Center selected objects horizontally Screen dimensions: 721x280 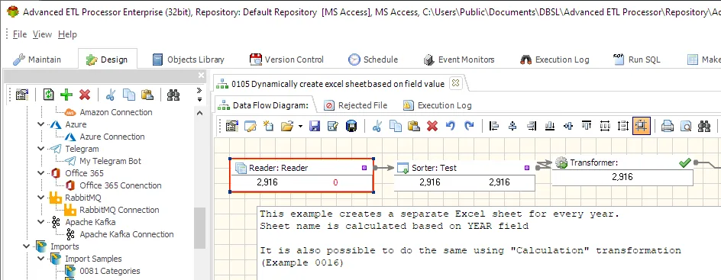(512, 126)
